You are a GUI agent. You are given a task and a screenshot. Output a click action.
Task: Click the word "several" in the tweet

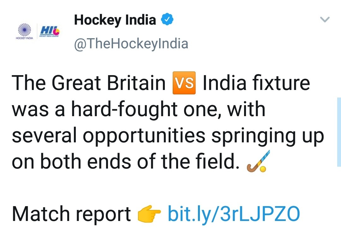click(45, 136)
